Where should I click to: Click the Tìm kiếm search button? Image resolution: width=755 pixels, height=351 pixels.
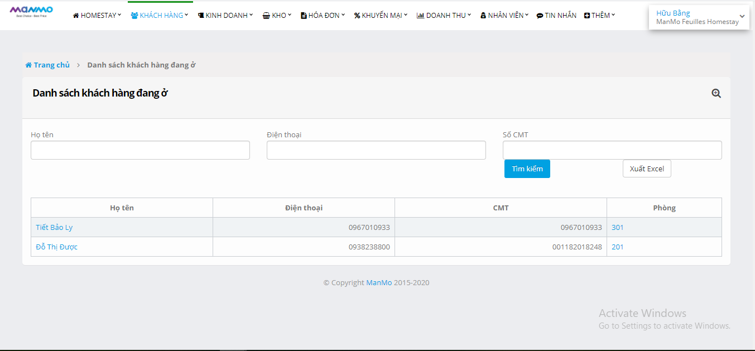pos(527,169)
